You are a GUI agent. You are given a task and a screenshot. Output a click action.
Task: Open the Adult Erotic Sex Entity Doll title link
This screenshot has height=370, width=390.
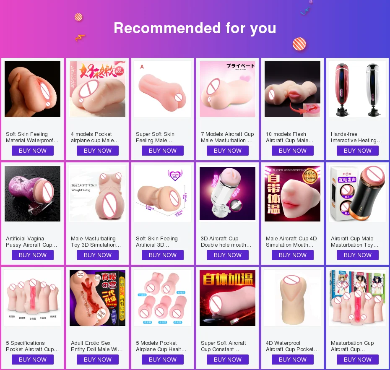click(x=96, y=346)
